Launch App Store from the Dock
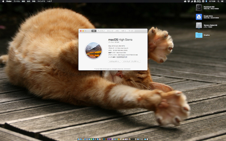Screen dimensions: 226x141 81,139
